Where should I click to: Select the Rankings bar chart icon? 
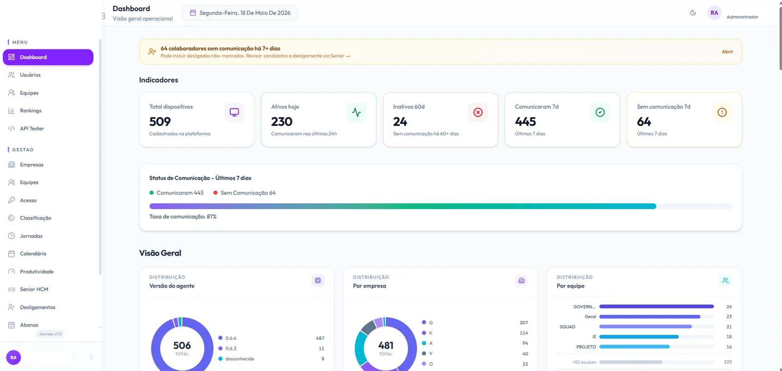pos(11,110)
